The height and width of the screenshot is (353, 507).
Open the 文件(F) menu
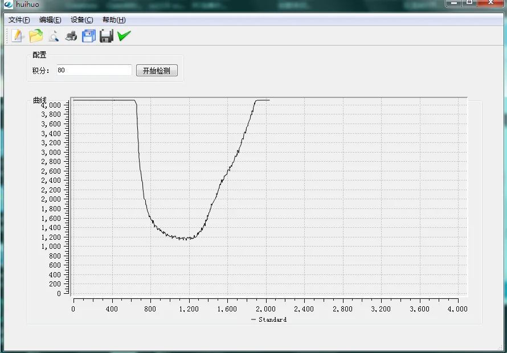19,20
